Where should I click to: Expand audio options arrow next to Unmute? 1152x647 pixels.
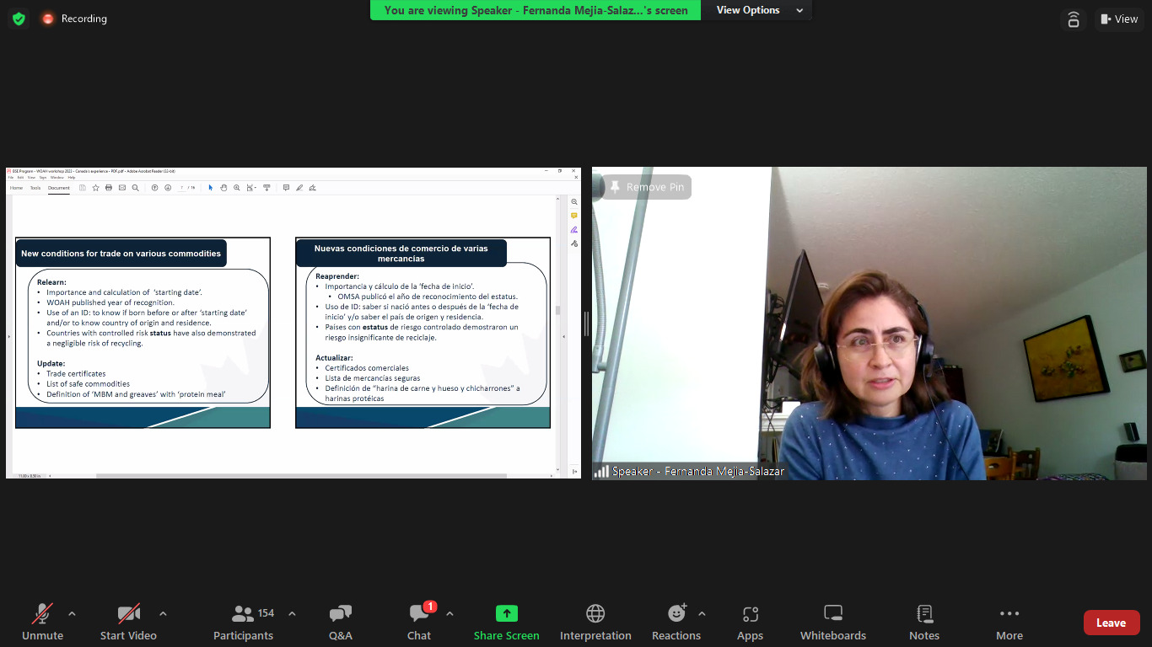coord(72,613)
